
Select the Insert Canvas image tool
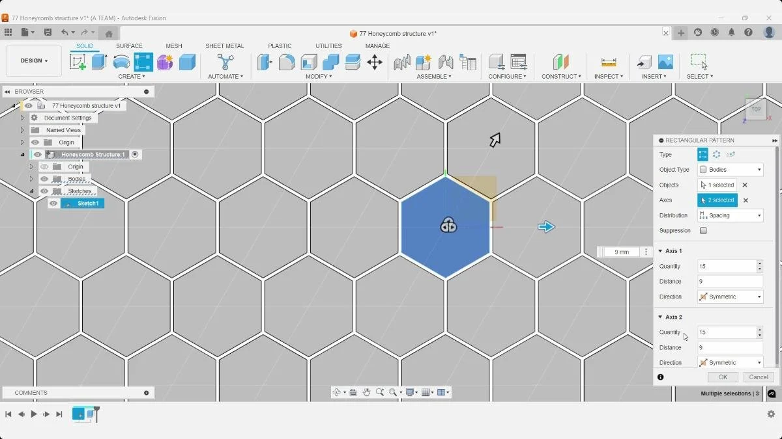665,62
